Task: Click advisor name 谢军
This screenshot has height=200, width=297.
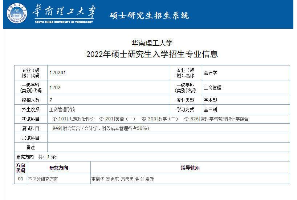Action: (139, 179)
